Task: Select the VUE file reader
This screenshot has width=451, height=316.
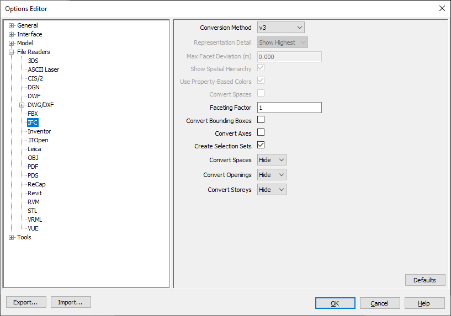Action: pyautogui.click(x=33, y=228)
